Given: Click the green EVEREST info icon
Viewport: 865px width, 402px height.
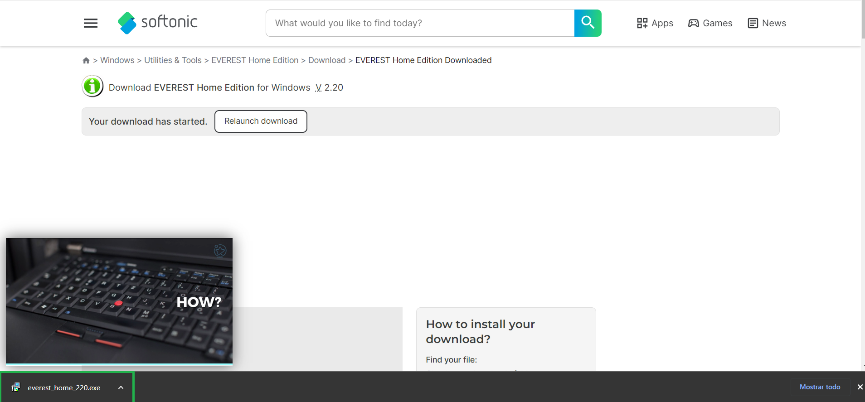Looking at the screenshot, I should (92, 86).
